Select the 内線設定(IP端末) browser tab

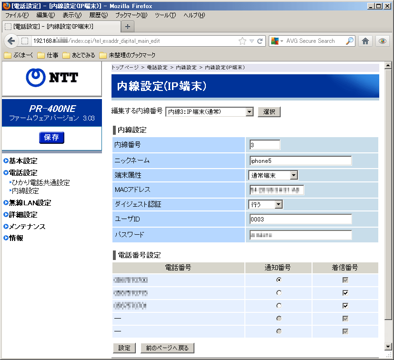pos(61,27)
